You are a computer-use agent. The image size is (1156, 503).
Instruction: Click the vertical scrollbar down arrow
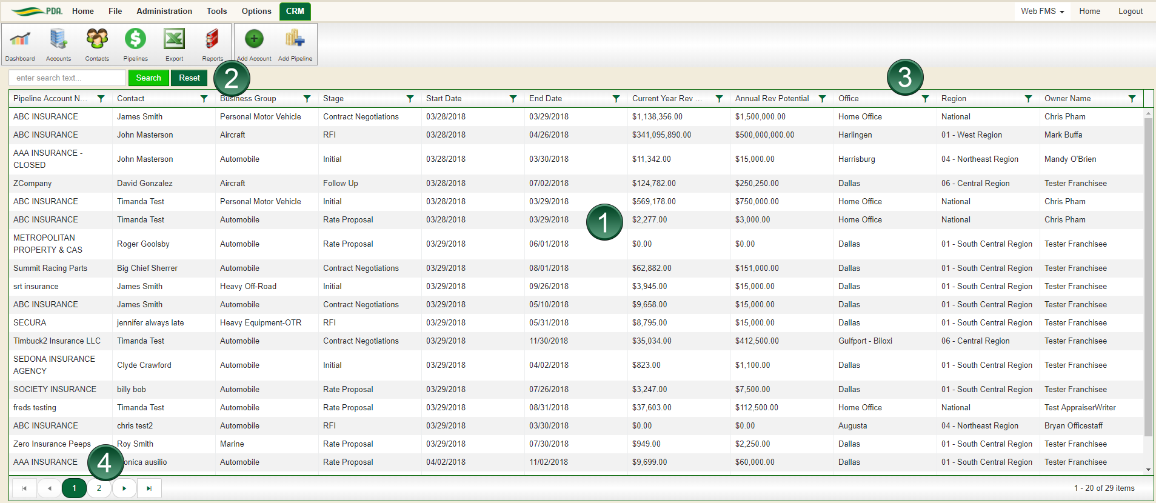[x=1148, y=470]
